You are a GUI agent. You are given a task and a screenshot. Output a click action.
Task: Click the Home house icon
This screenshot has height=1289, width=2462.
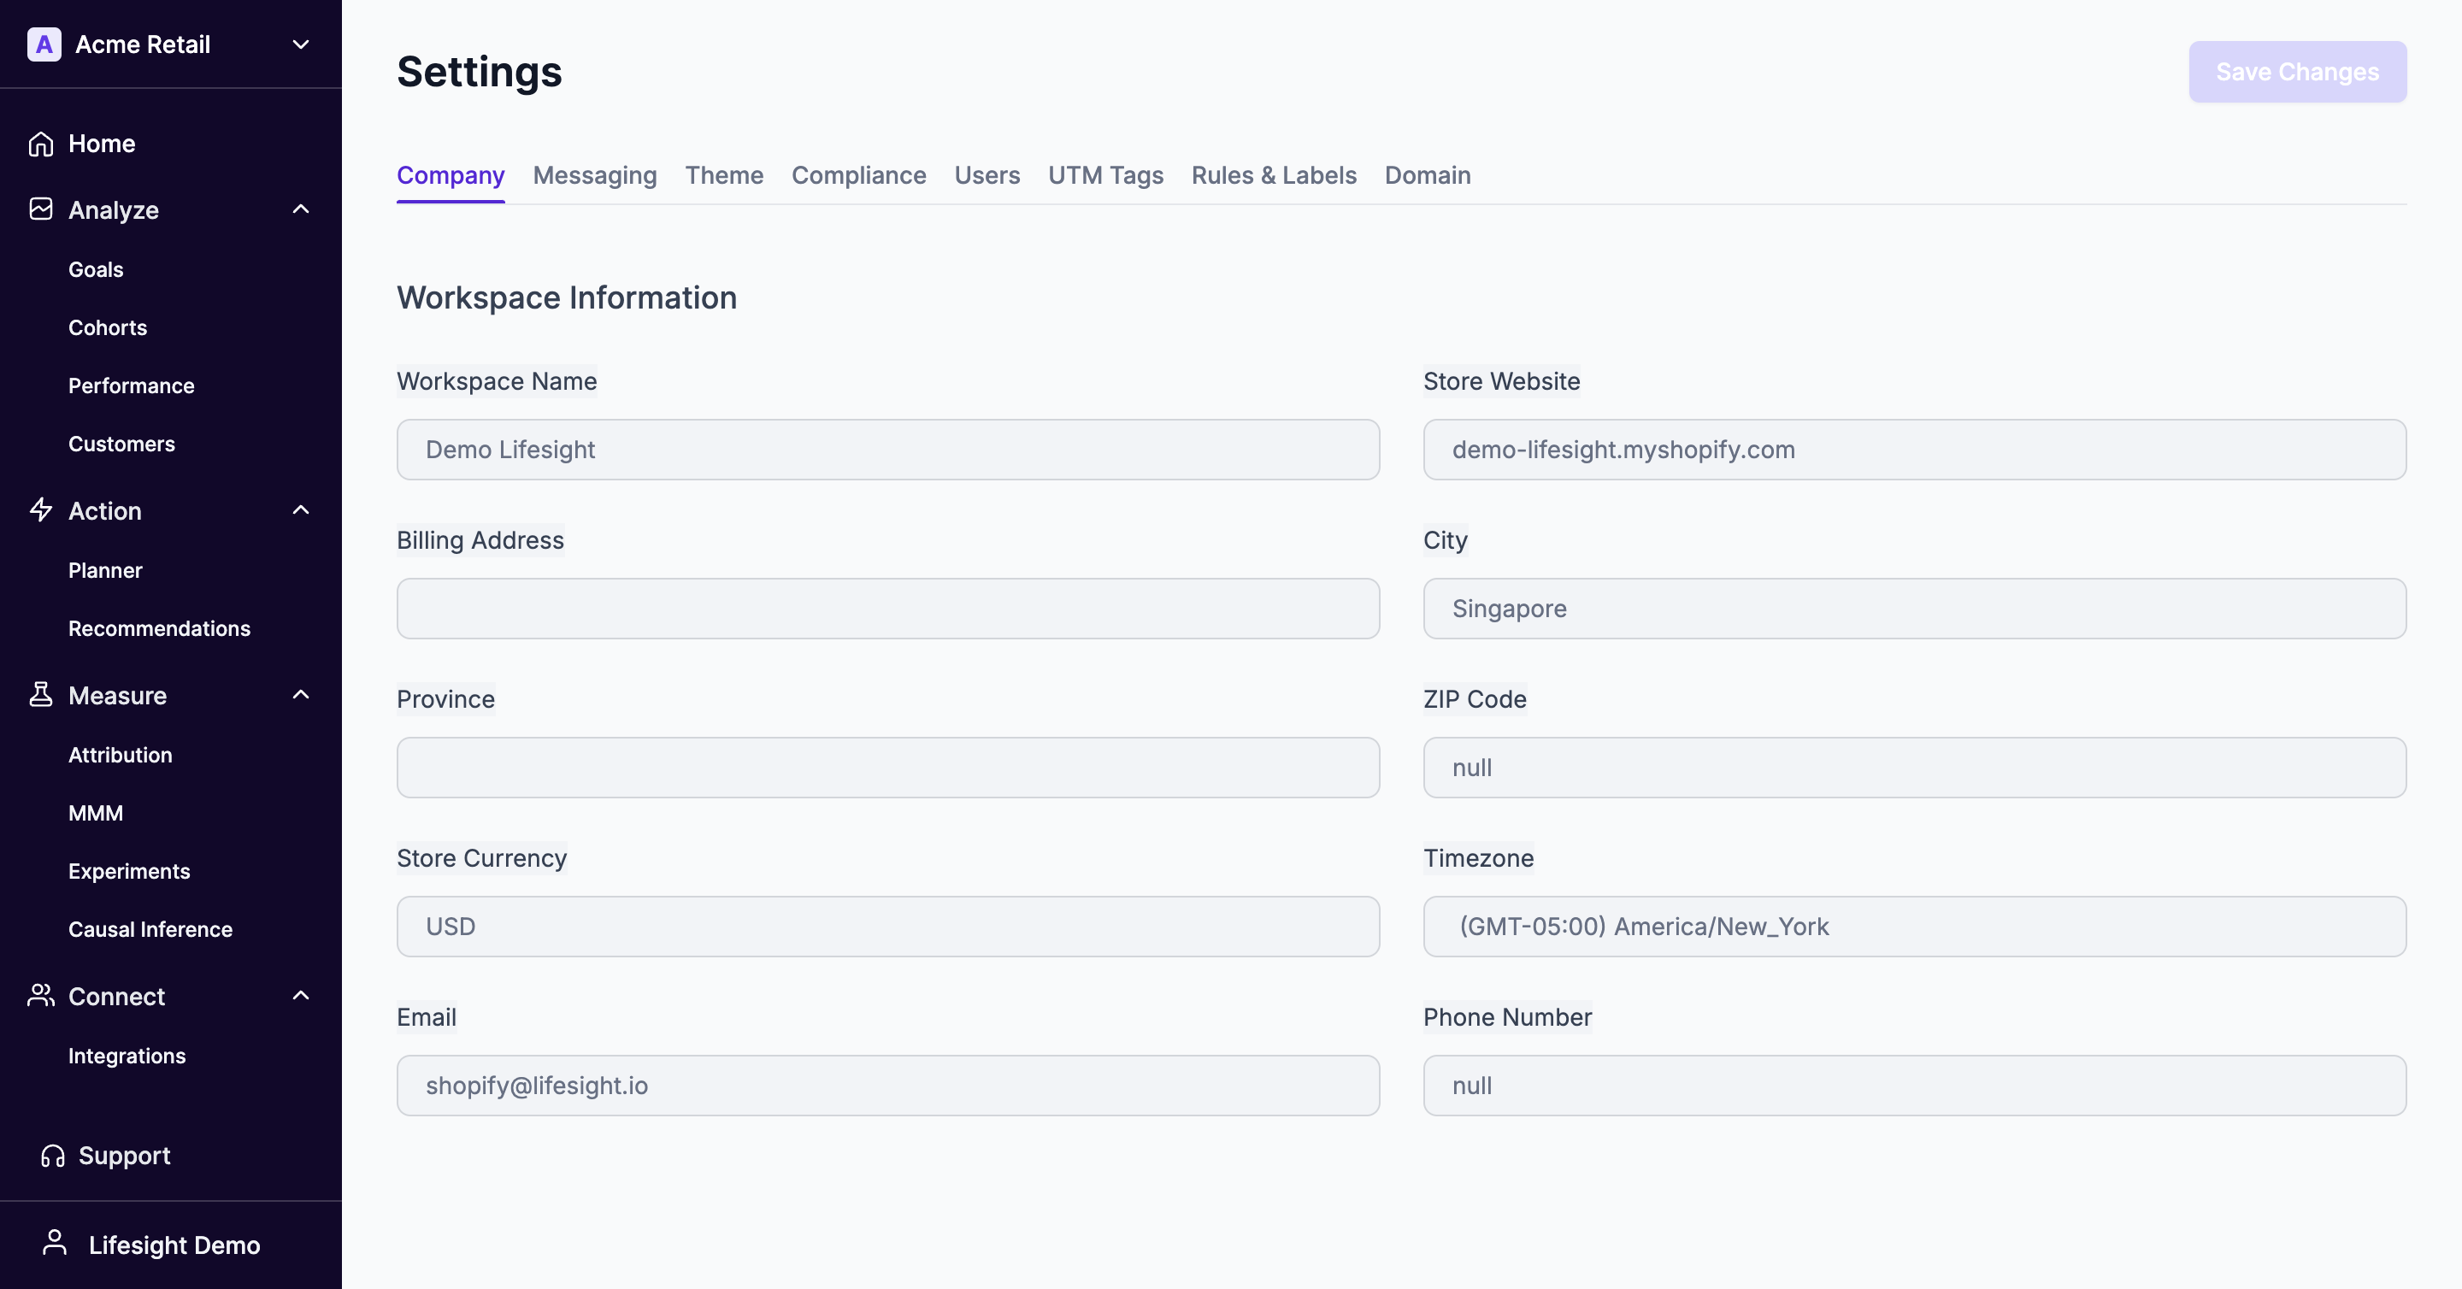41,144
